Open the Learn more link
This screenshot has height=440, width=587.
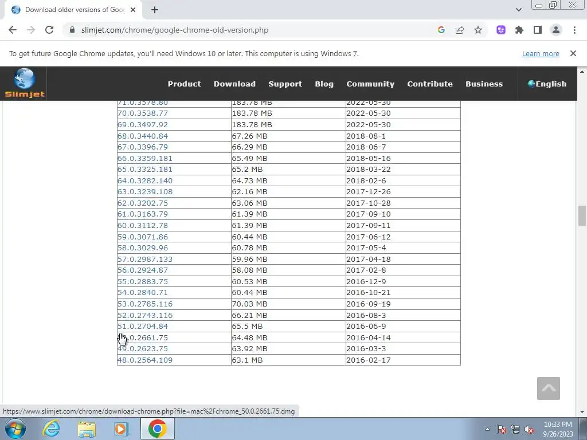(541, 53)
